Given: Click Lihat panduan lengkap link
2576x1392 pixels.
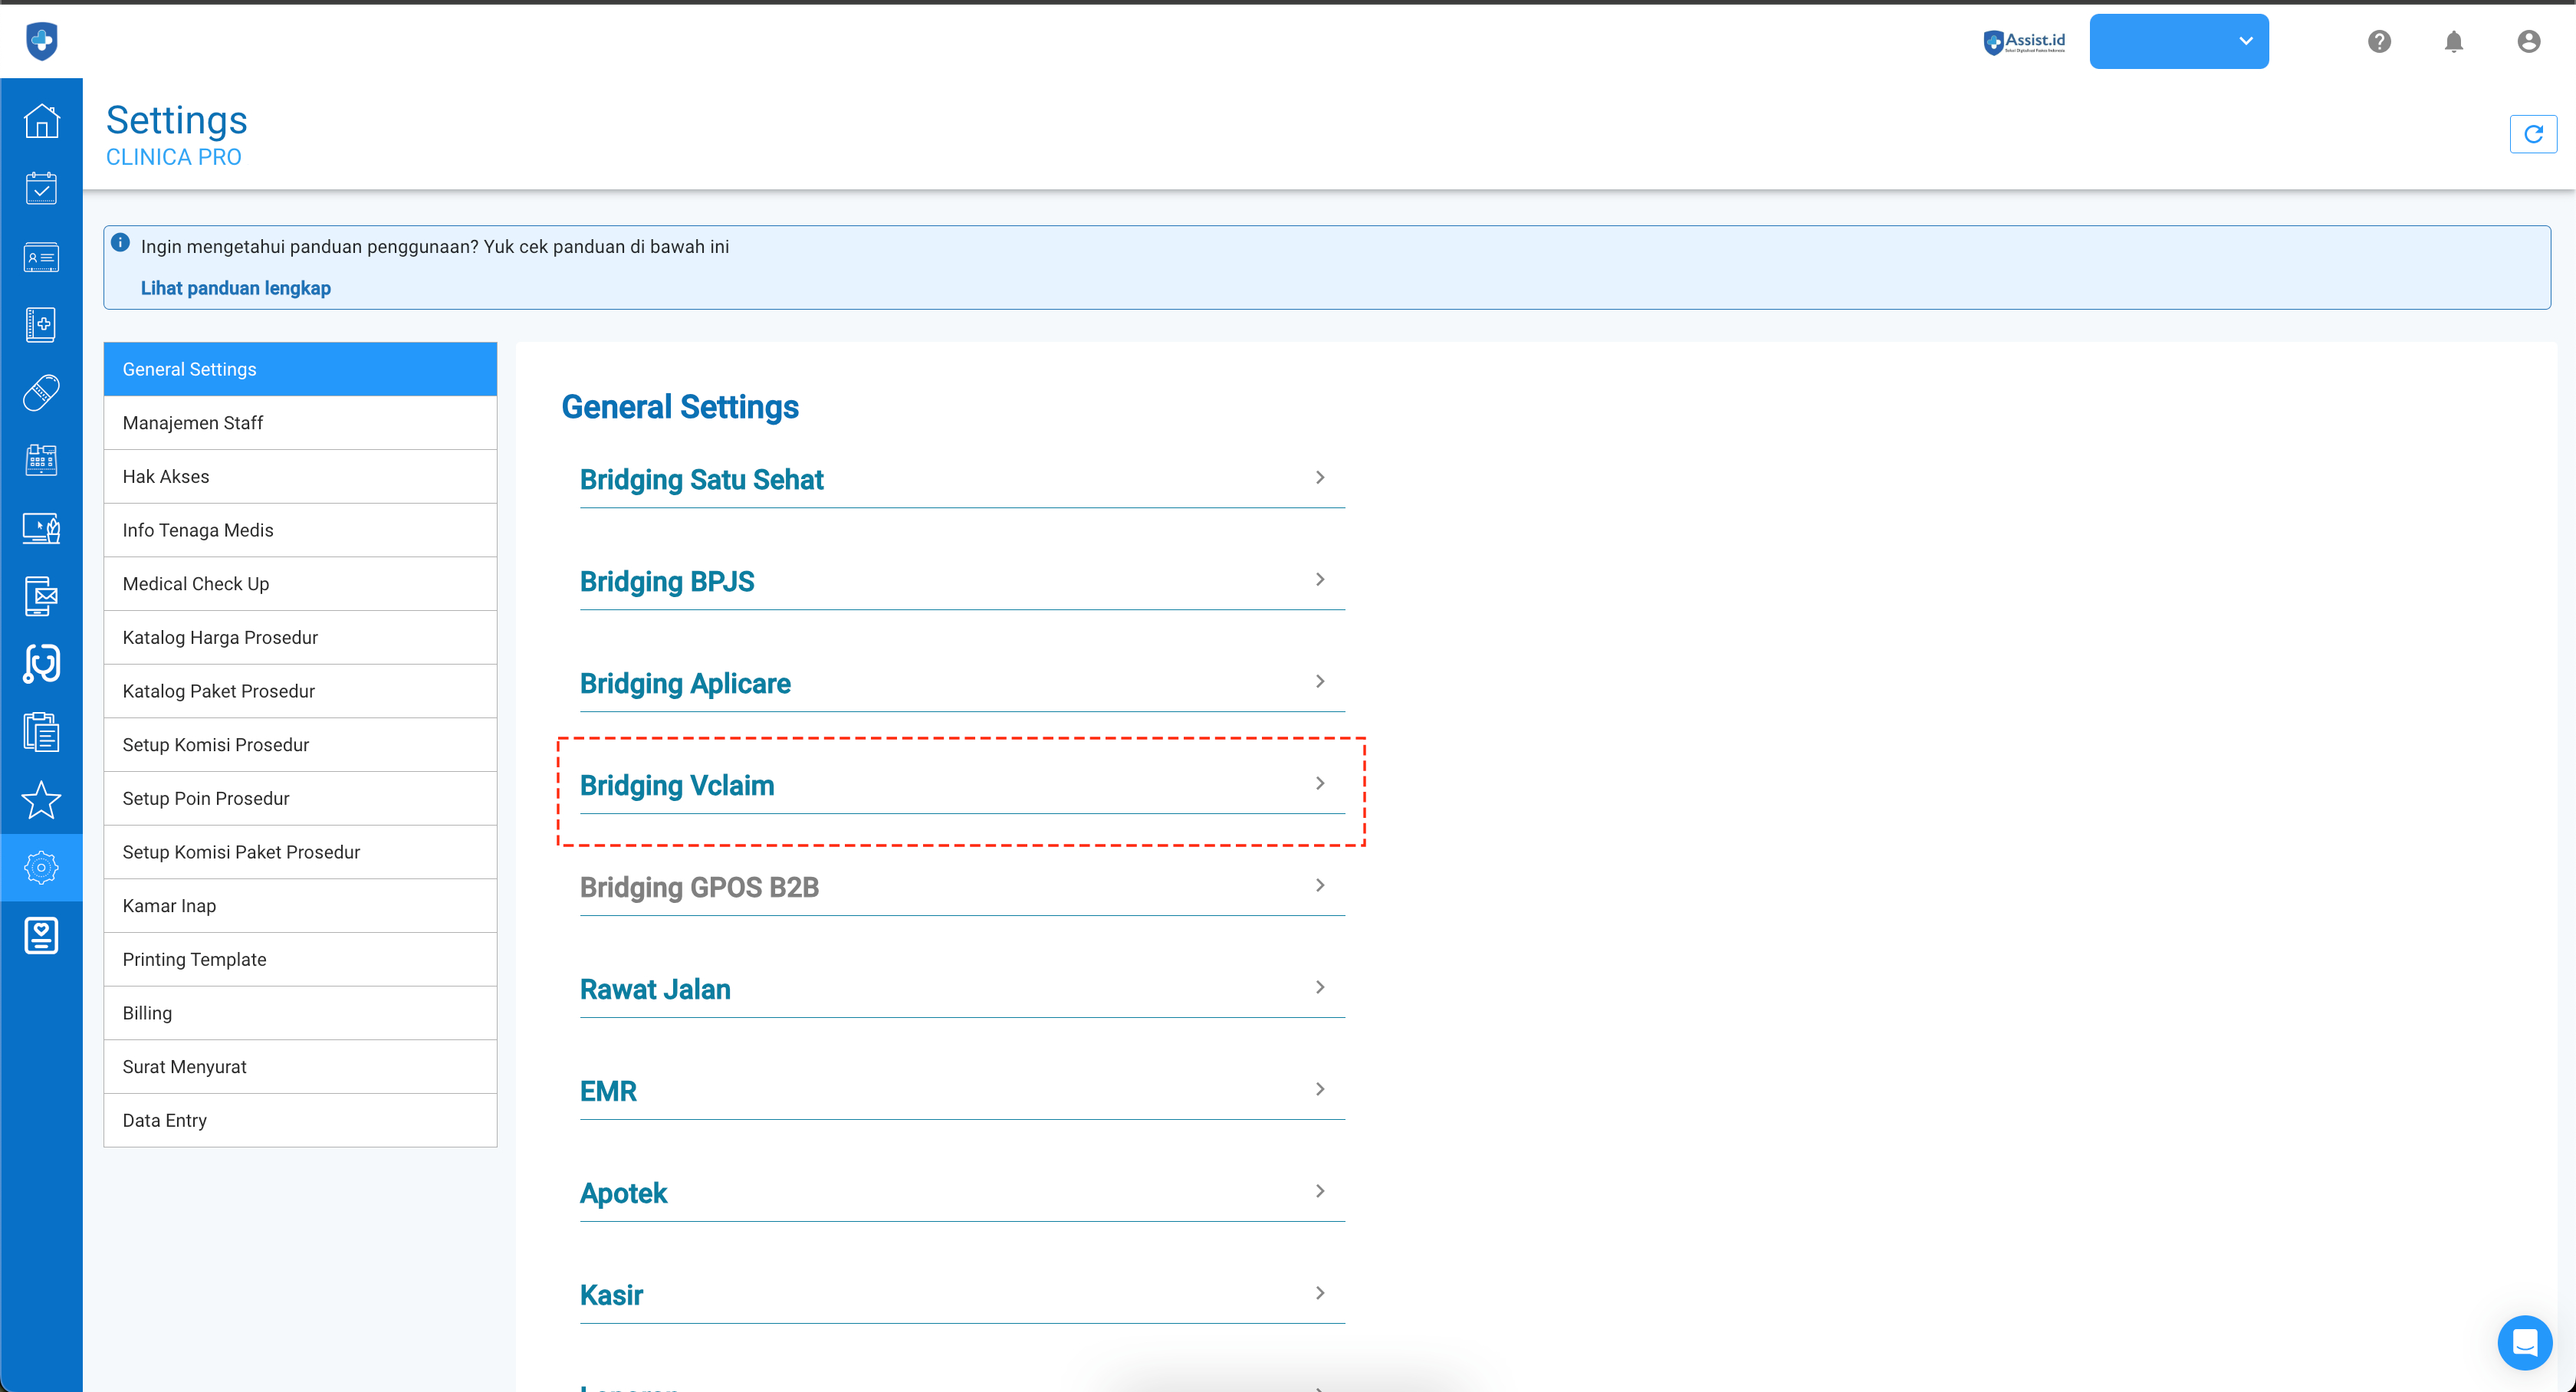Looking at the screenshot, I should pos(235,288).
